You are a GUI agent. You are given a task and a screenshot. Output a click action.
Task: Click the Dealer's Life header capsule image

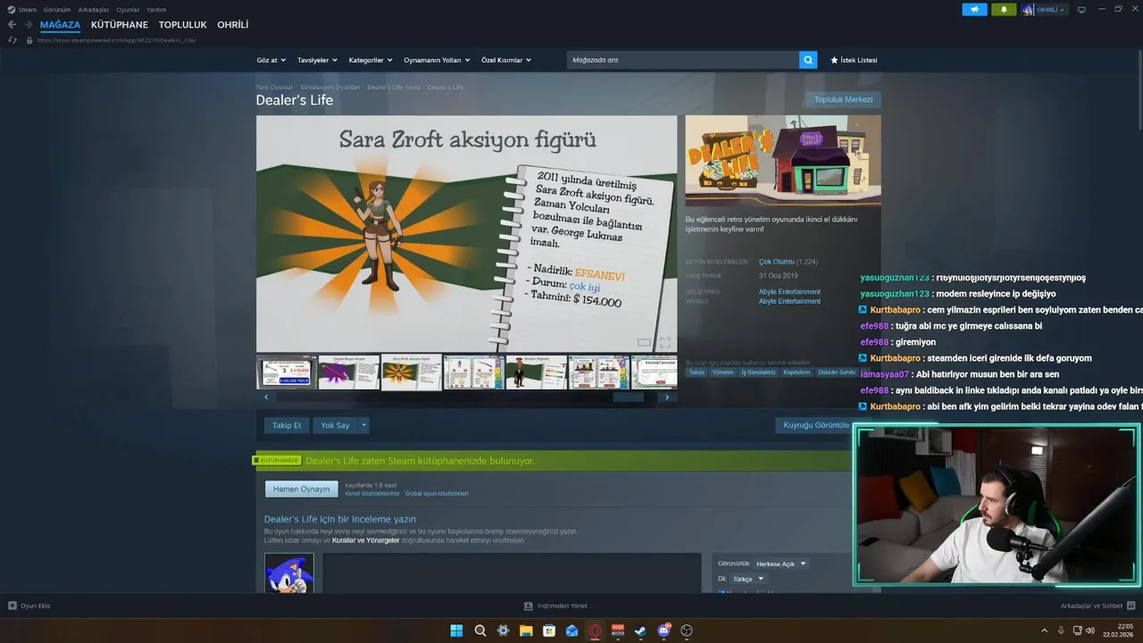[x=783, y=161]
